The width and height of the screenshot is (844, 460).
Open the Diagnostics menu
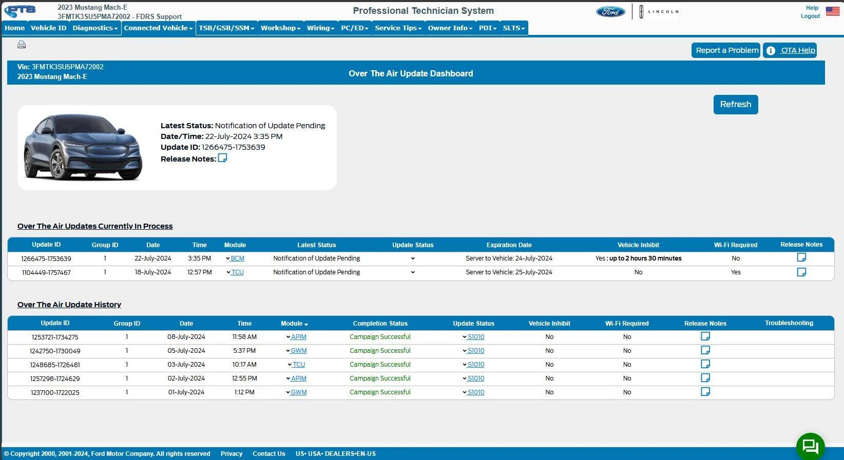[95, 28]
